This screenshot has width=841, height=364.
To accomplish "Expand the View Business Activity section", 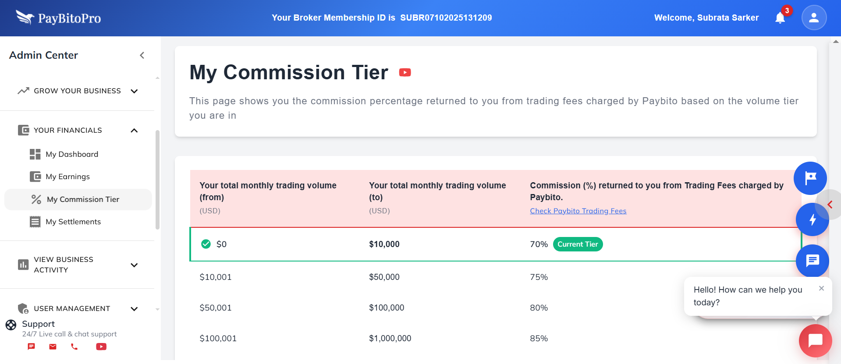I will point(134,265).
